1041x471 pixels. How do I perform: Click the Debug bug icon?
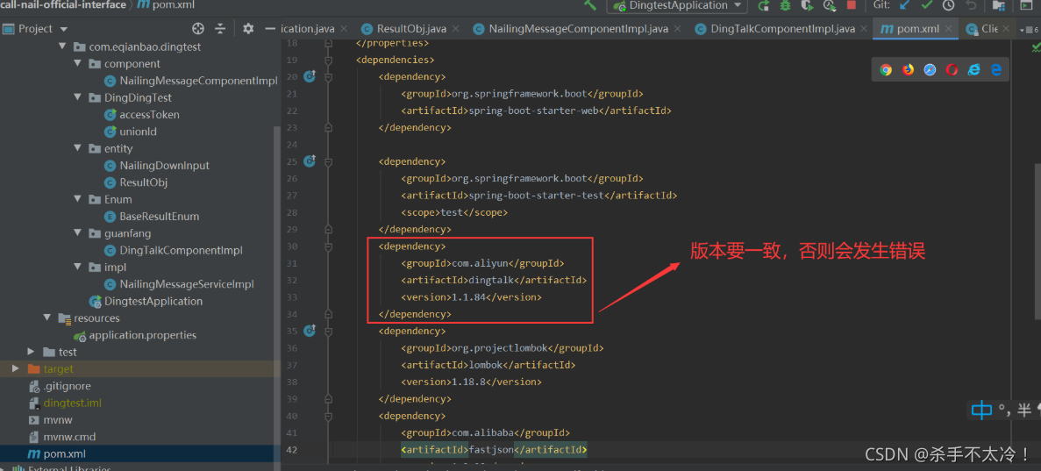786,5
